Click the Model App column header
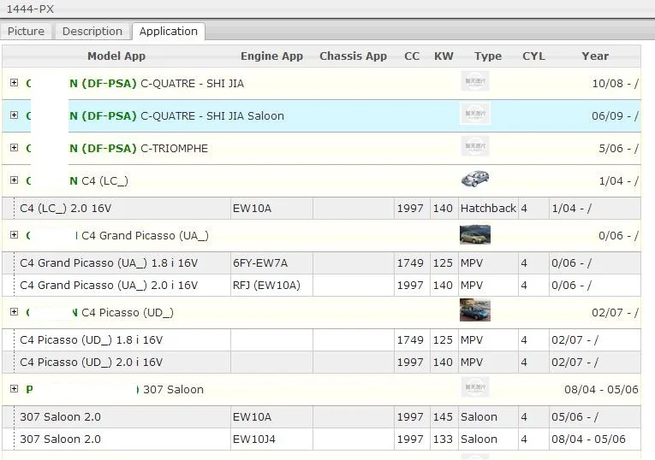Image resolution: width=655 pixels, height=460 pixels. pyautogui.click(x=116, y=56)
